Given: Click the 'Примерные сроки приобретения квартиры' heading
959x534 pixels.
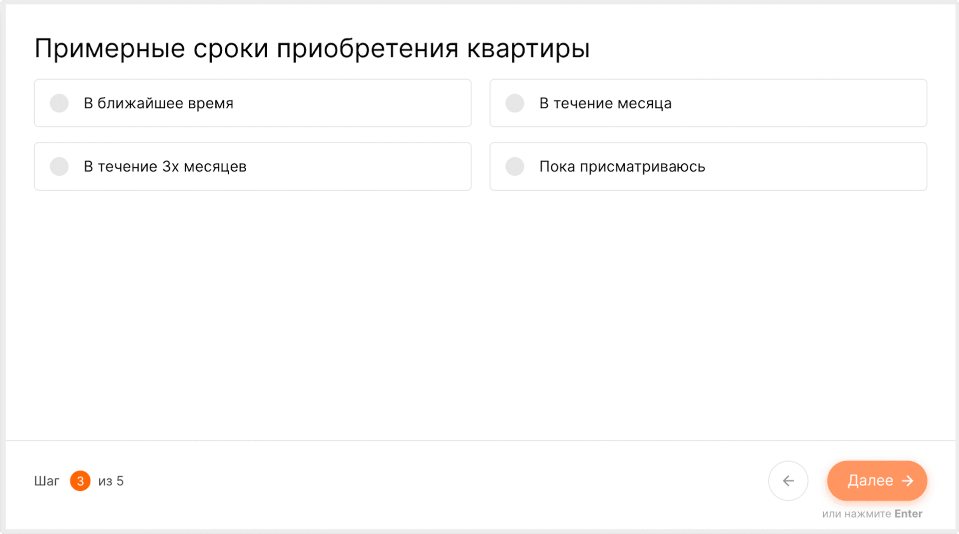Looking at the screenshot, I should 312,48.
